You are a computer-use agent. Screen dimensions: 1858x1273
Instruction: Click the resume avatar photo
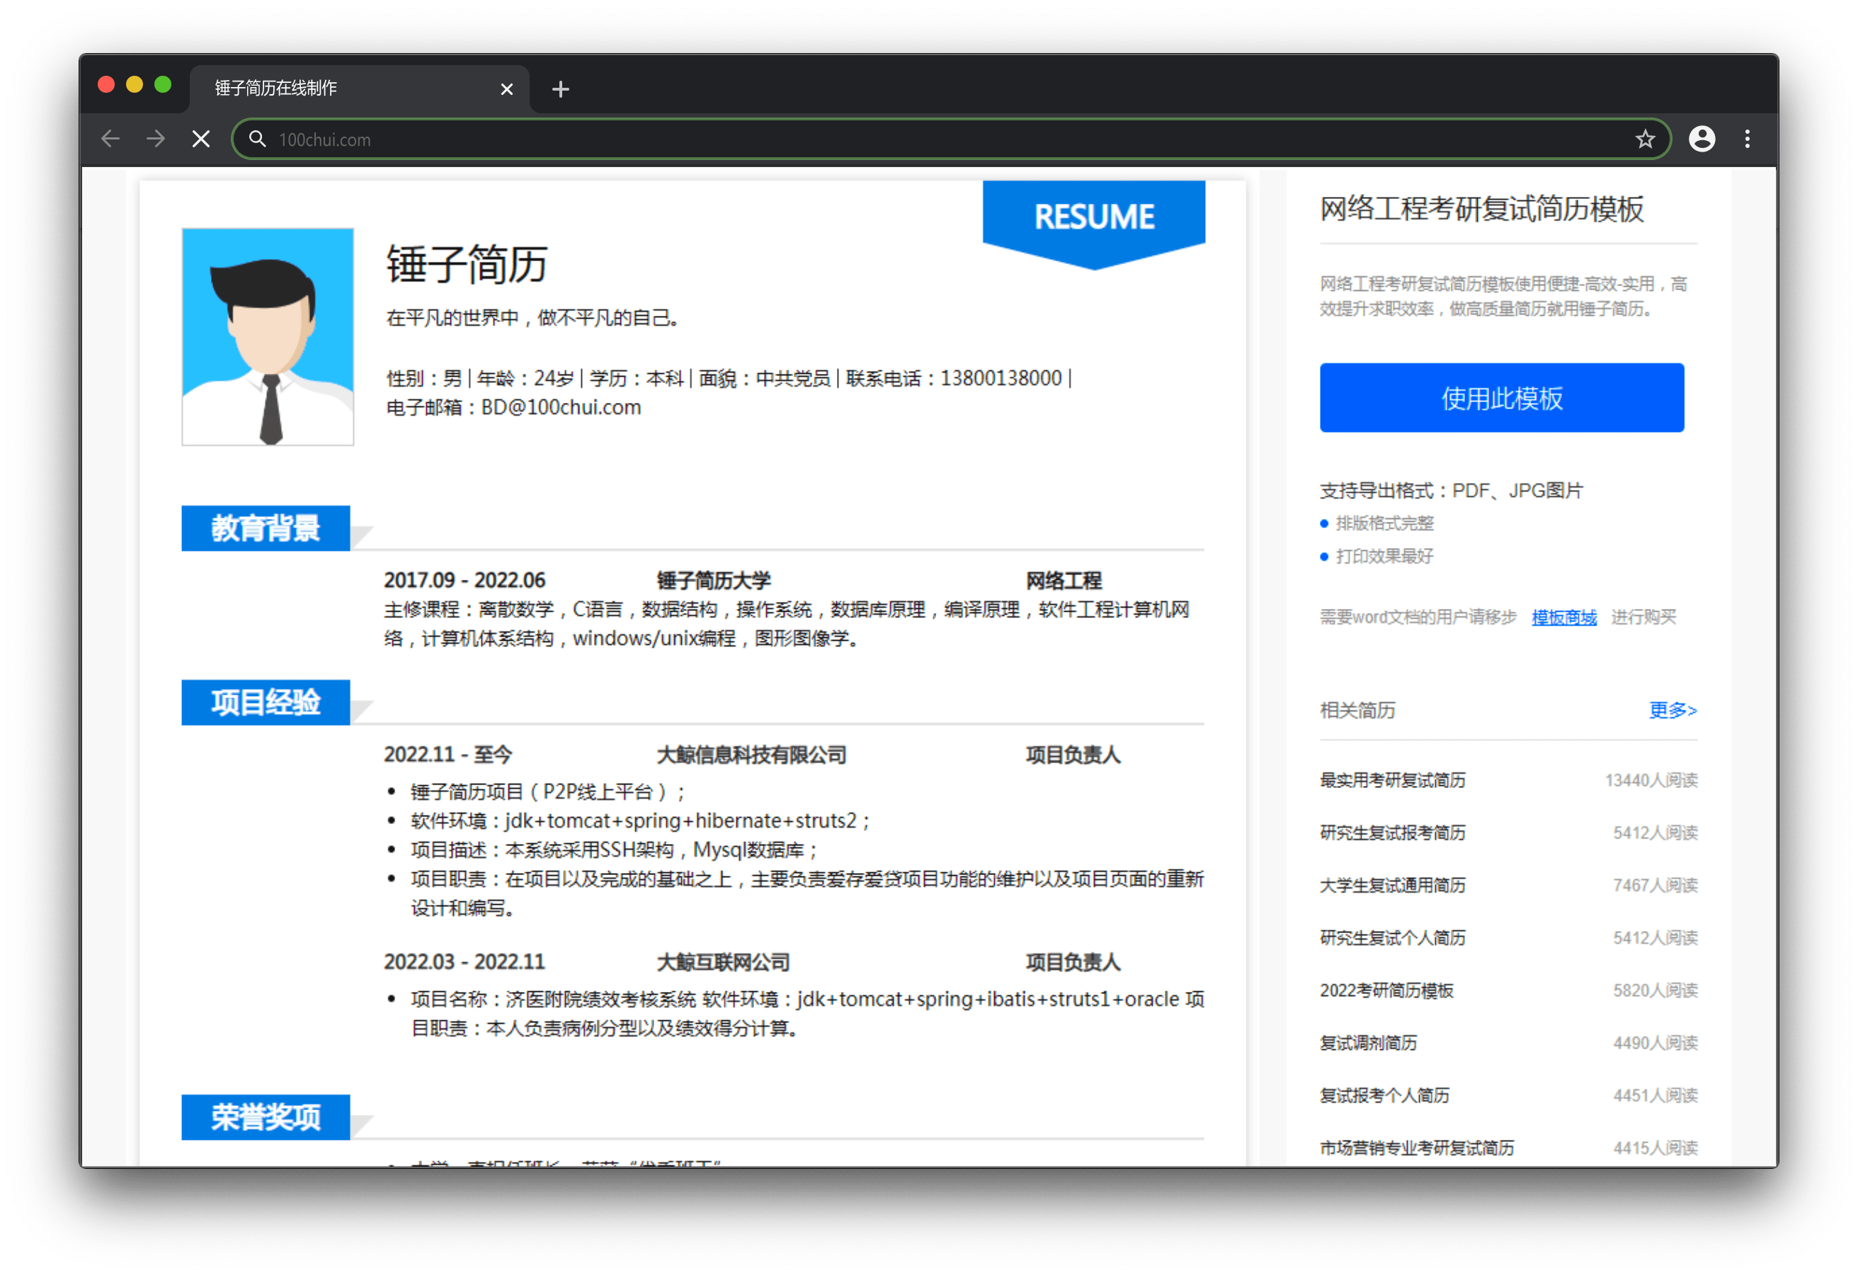pyautogui.click(x=268, y=336)
